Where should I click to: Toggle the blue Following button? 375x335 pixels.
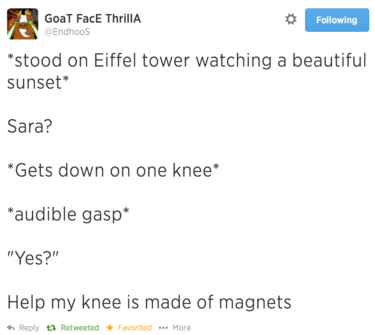(337, 20)
